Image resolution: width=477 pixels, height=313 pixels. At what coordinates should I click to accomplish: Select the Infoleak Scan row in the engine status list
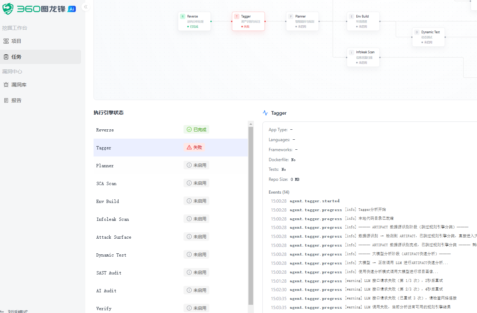pos(171,219)
